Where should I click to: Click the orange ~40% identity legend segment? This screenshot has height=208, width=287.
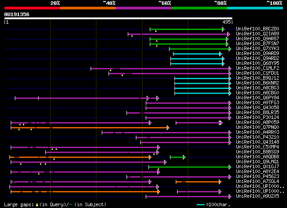click(x=88, y=8)
